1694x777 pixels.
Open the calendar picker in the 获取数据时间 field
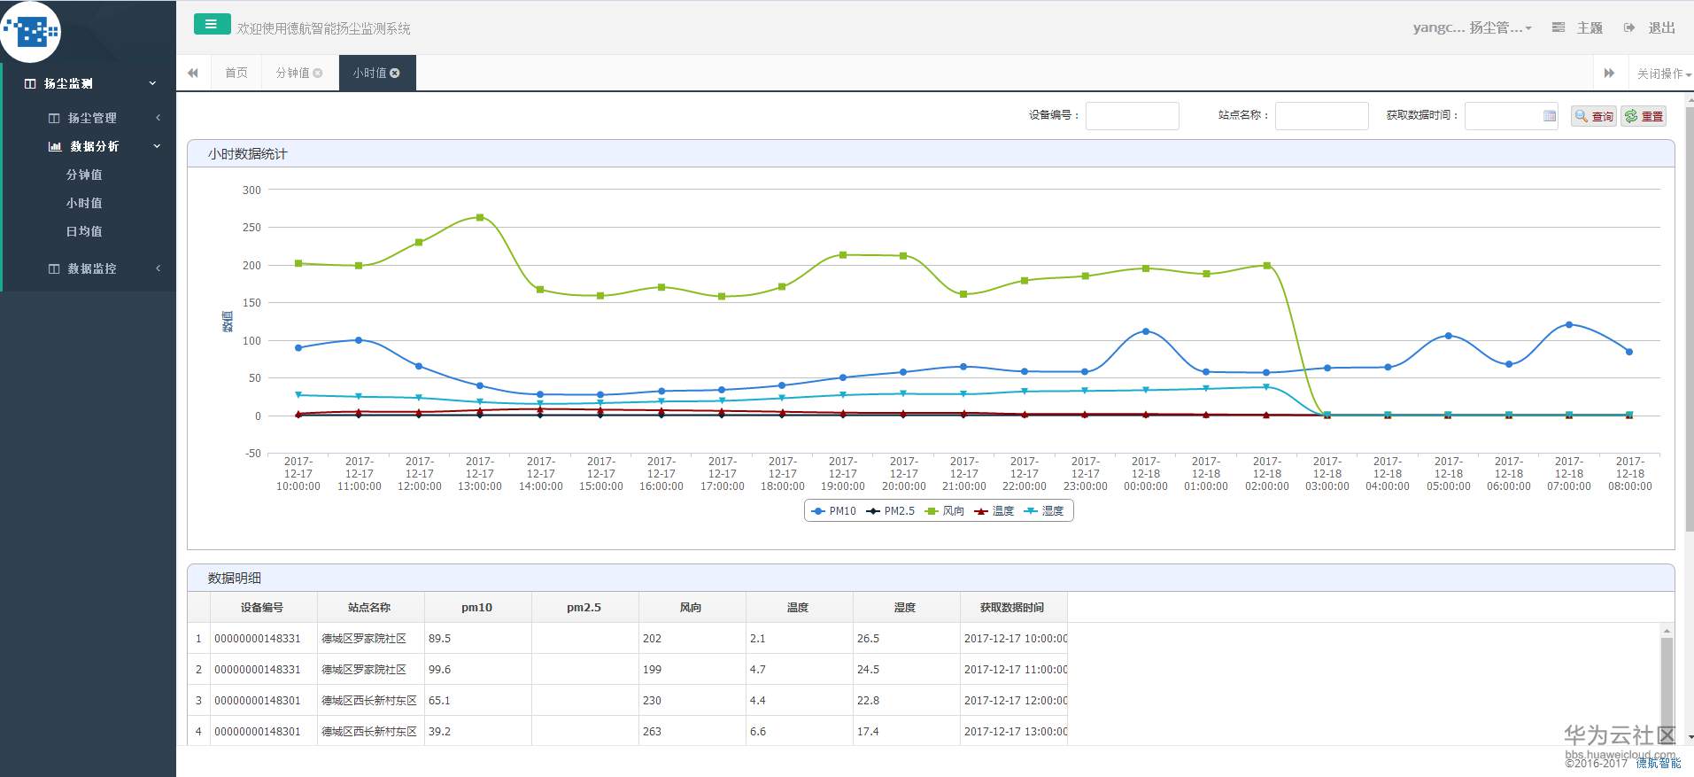[x=1549, y=116]
